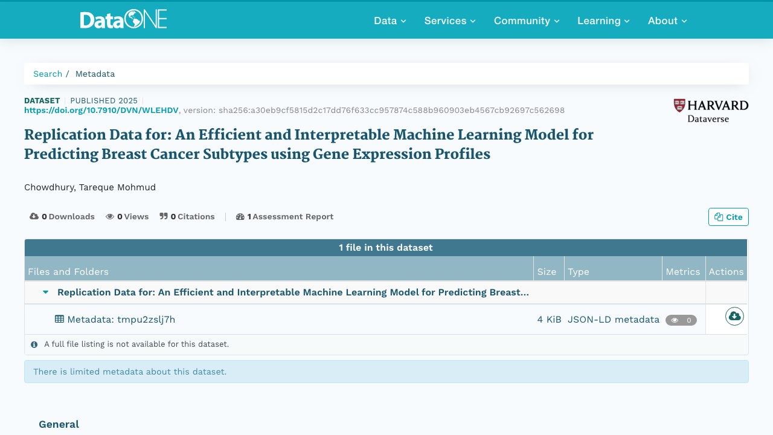Click the metadata table icon beside tmpu2zslj7h
773x435 pixels.
59,319
